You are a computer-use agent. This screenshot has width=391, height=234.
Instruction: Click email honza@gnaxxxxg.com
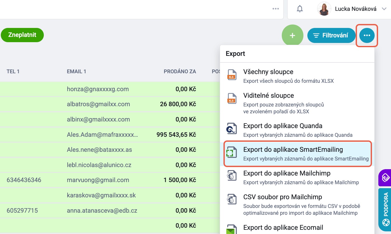[98, 89]
